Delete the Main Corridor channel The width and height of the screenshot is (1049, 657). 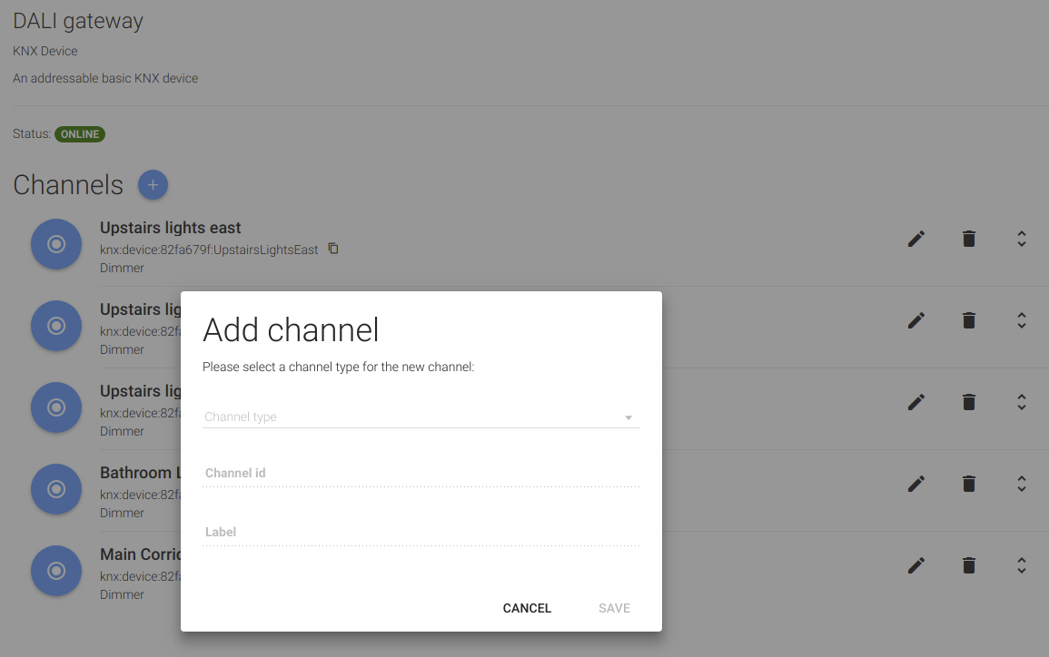tap(969, 565)
